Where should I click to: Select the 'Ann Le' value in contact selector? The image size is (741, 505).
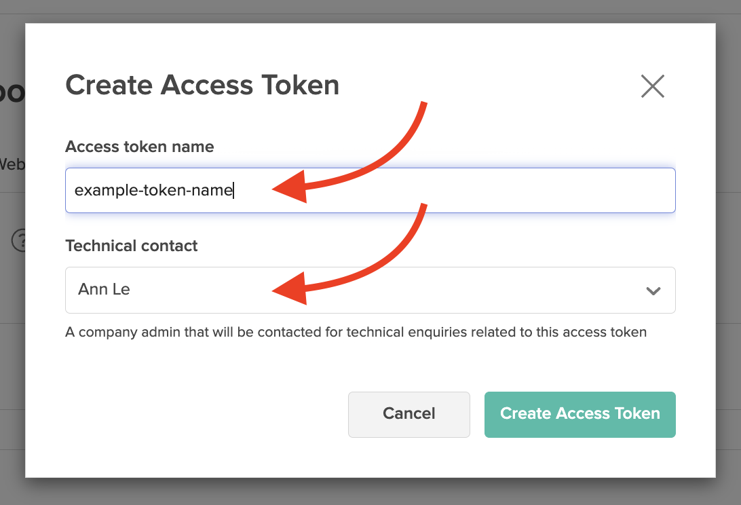(104, 289)
